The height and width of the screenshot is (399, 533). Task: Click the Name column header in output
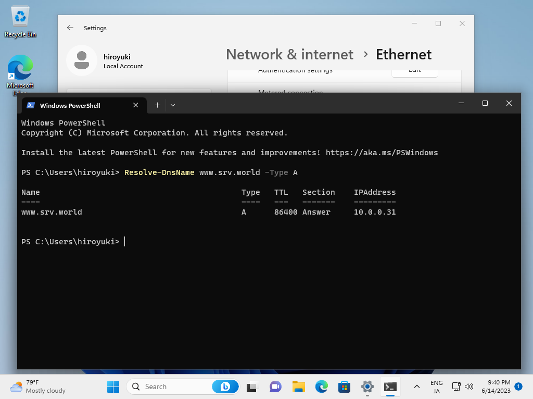click(x=31, y=192)
